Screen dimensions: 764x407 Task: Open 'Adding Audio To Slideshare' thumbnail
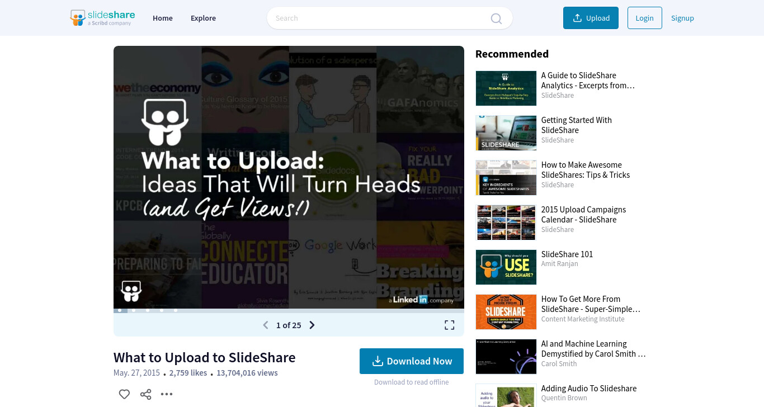pos(506,395)
